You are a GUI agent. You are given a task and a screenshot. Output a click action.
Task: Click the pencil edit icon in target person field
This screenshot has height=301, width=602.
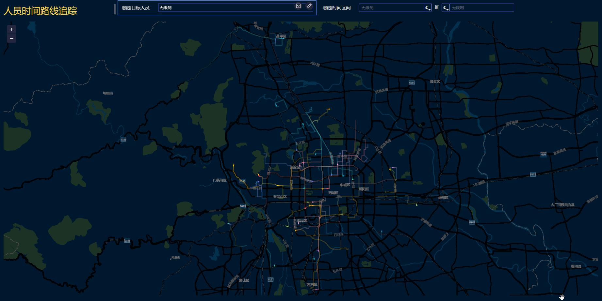pyautogui.click(x=309, y=6)
